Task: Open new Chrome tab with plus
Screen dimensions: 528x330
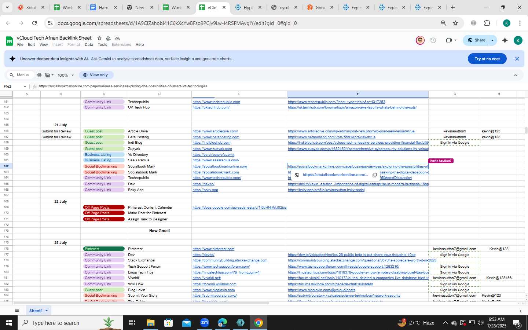Action: 453,7
